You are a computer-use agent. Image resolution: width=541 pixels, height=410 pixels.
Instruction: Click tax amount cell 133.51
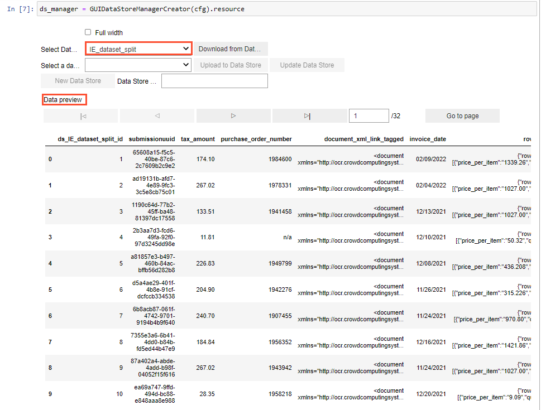205,211
